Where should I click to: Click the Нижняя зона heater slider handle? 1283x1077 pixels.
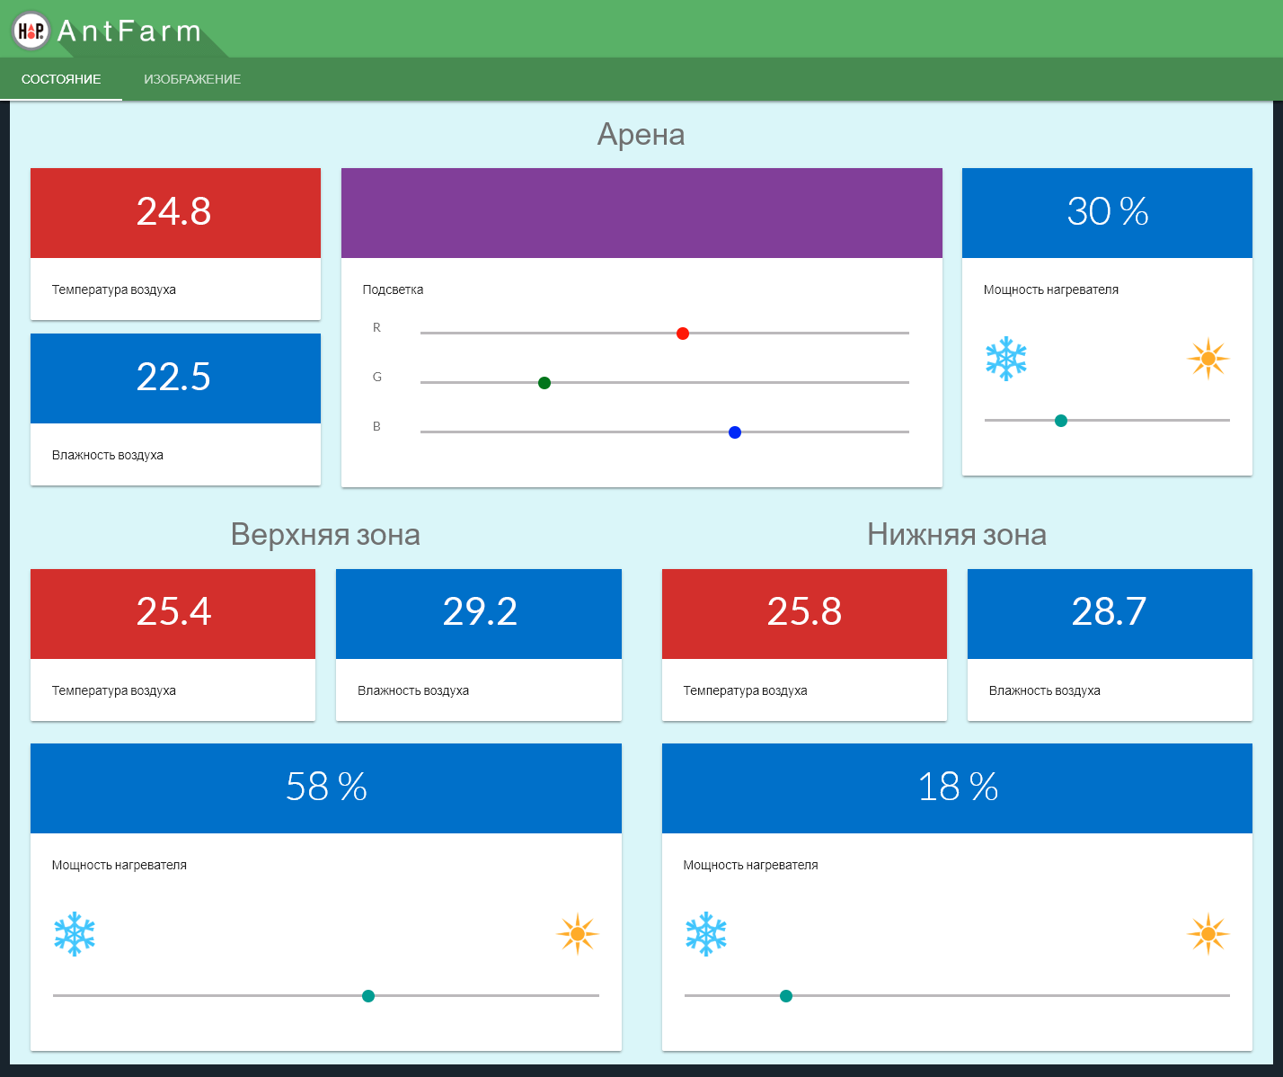point(786,996)
